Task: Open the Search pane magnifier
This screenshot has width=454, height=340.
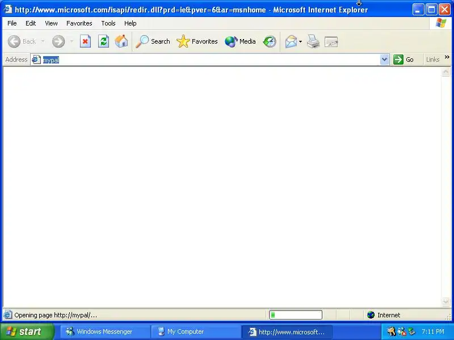Action: [x=153, y=41]
